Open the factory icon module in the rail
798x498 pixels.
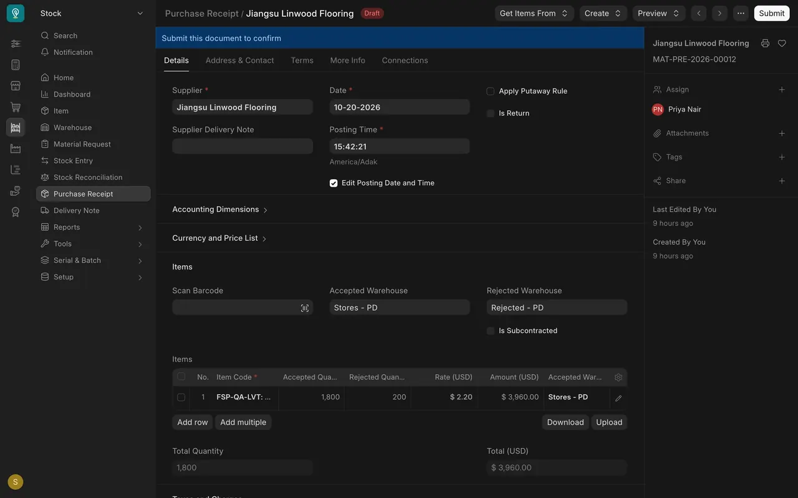(16, 149)
